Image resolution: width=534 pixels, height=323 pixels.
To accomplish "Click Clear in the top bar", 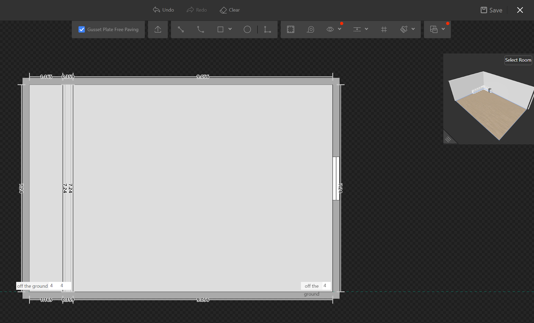I will 230,10.
